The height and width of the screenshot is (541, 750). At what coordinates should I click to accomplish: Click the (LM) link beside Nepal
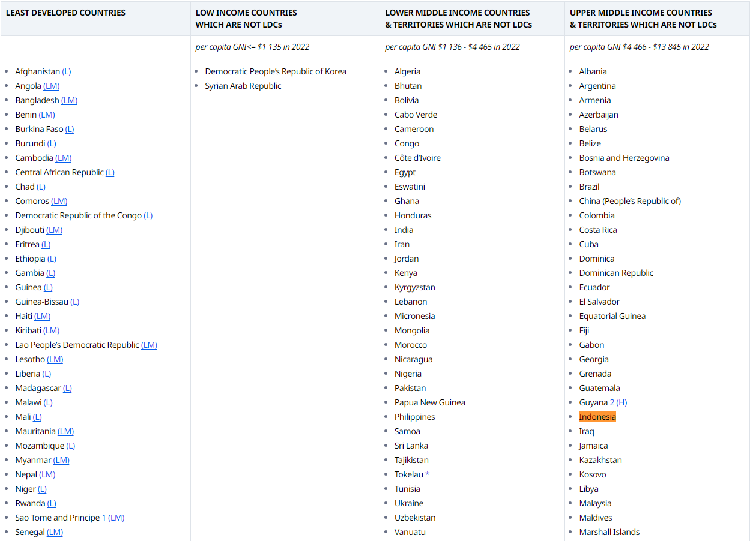click(47, 474)
